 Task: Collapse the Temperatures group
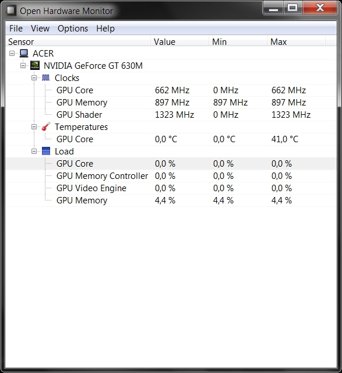coord(34,127)
